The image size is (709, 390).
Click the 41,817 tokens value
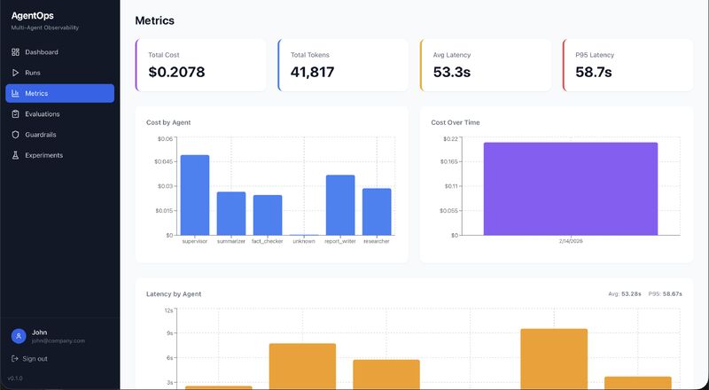tap(312, 72)
